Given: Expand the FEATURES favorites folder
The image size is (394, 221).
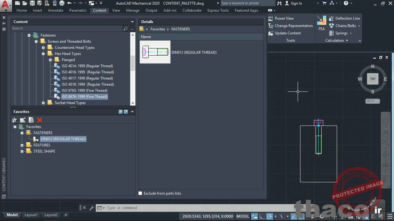Looking at the screenshot, I should 22,145.
